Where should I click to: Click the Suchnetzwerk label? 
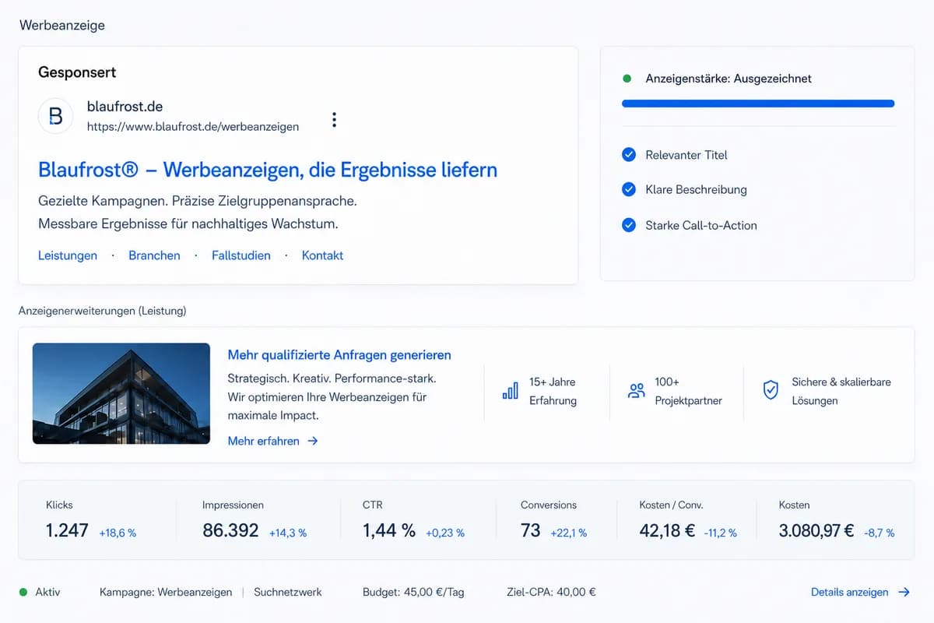(288, 592)
